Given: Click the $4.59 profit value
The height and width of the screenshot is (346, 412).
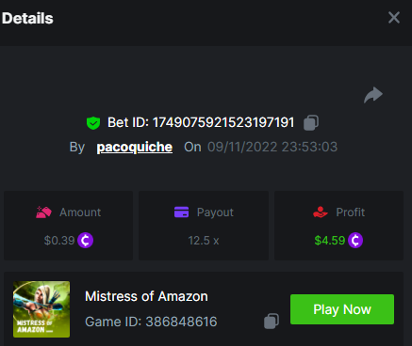Looking at the screenshot, I should [x=330, y=241].
